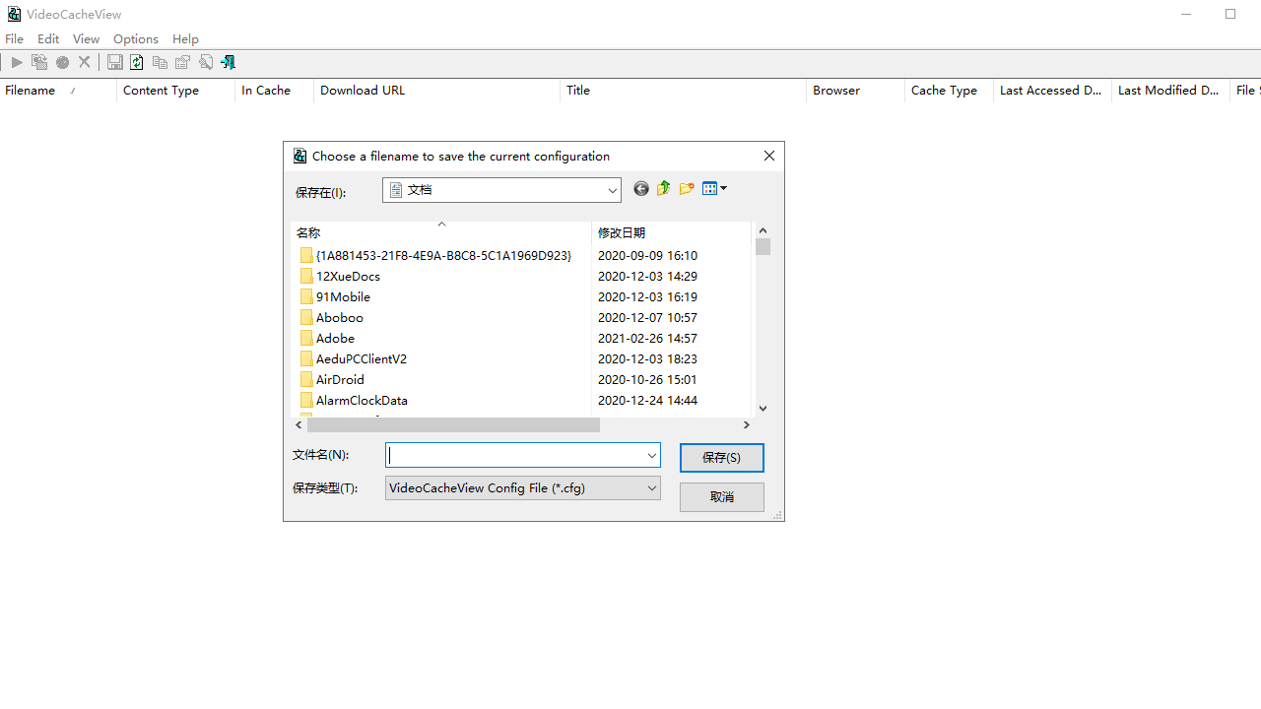Click the 保存(S) button
Image resolution: width=1261 pixels, height=709 pixels.
pyautogui.click(x=721, y=457)
